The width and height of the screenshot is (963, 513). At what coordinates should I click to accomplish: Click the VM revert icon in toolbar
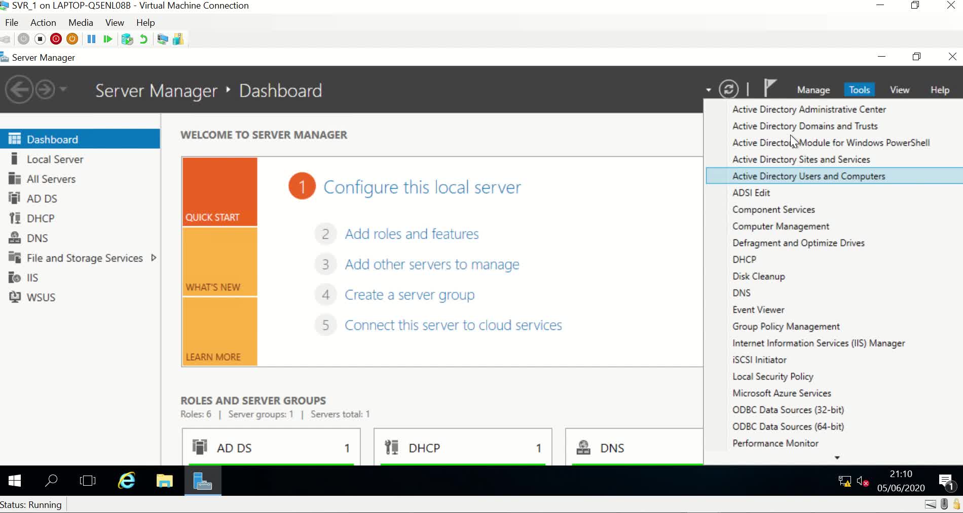(x=143, y=39)
